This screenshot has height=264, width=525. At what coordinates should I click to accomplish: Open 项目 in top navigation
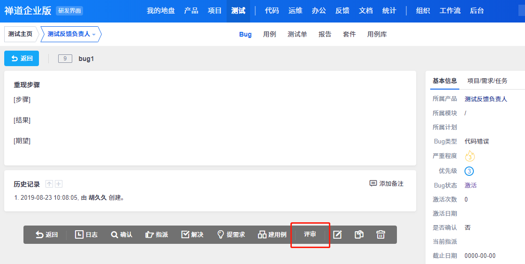(214, 11)
